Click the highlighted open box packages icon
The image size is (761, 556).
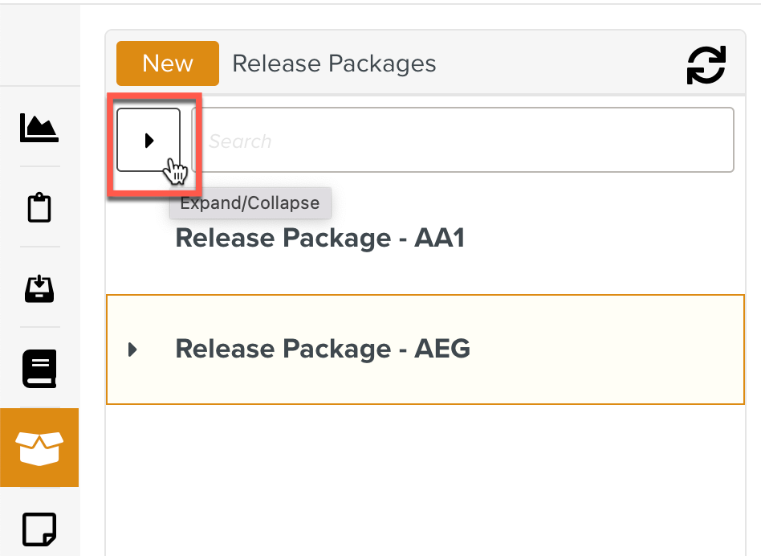tap(39, 448)
